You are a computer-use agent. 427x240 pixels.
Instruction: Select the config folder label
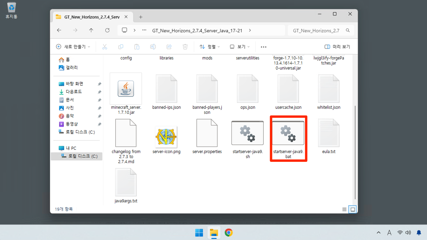126,58
